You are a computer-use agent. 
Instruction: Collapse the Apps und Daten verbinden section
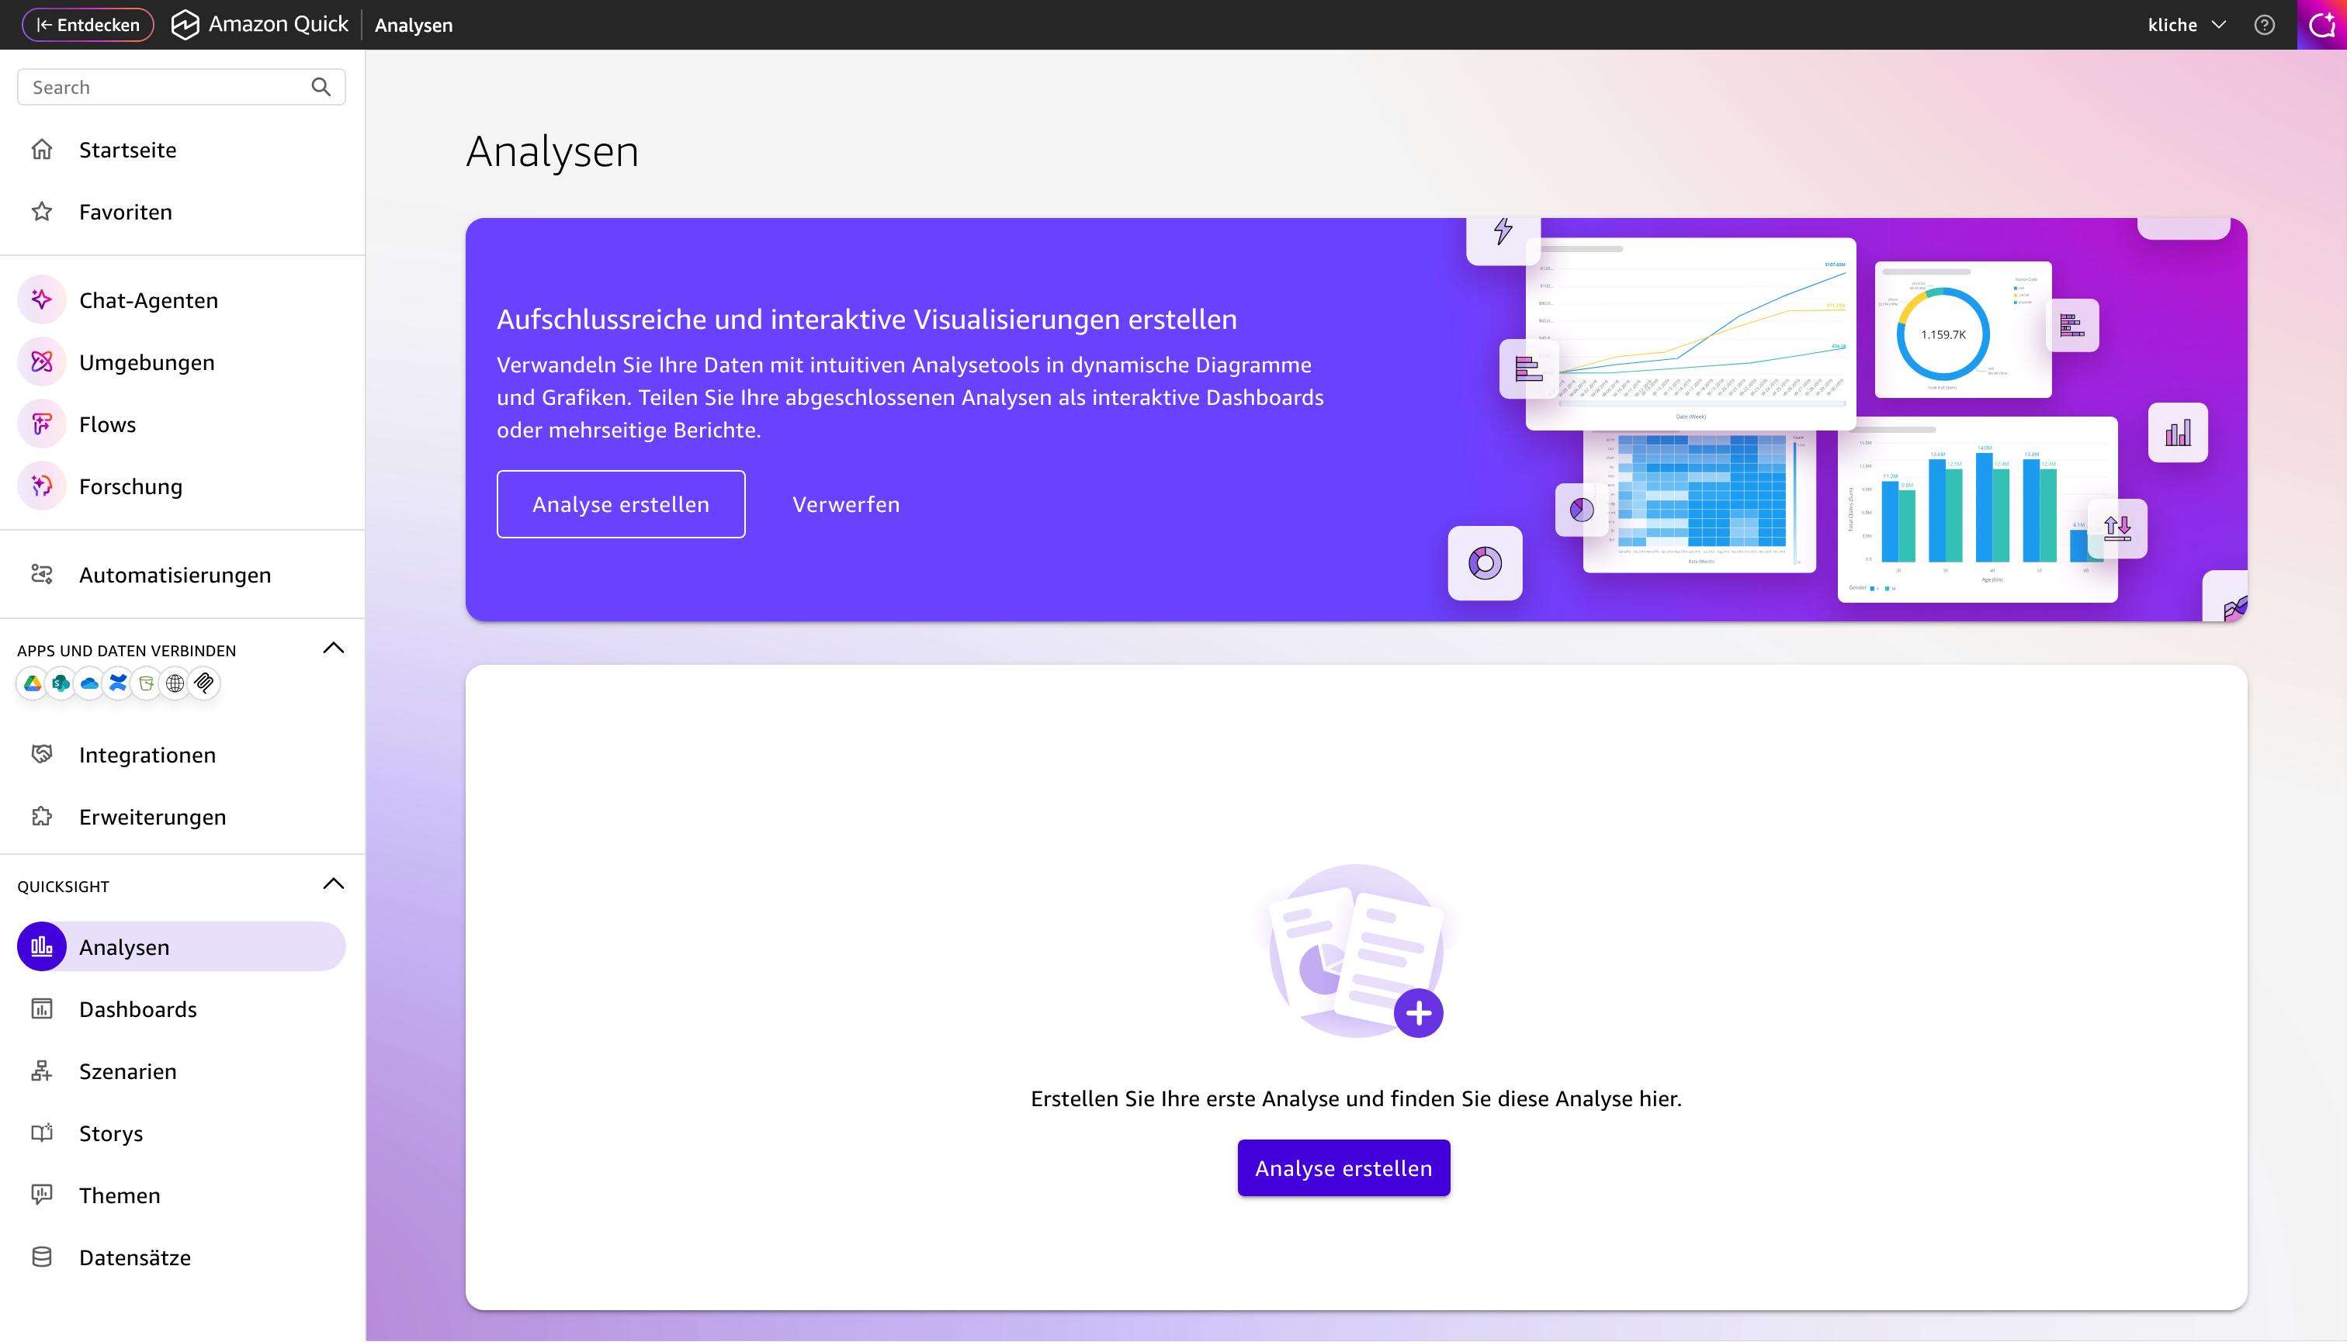(x=334, y=648)
